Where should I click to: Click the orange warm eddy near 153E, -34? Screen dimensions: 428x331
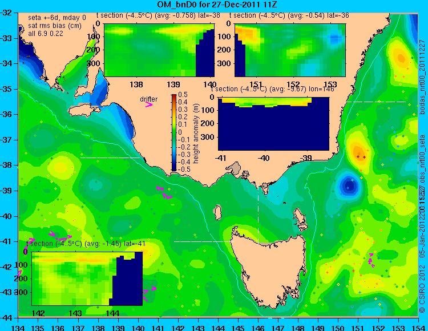coord(401,58)
